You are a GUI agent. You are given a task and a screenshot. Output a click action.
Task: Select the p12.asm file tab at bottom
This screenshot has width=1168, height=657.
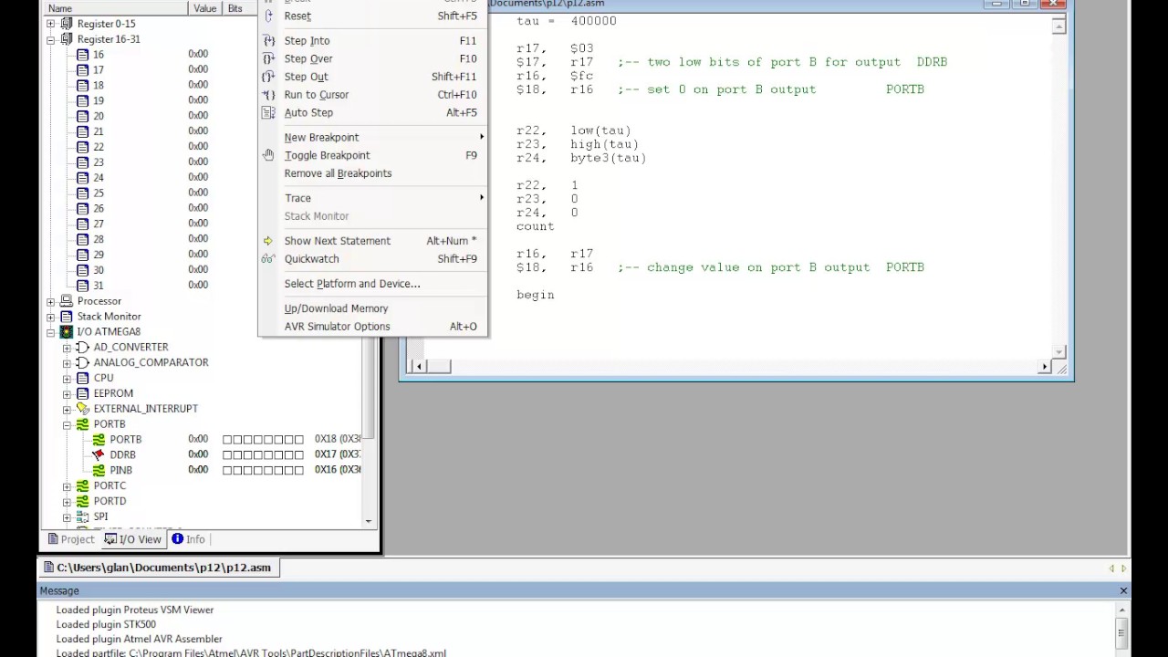(159, 568)
